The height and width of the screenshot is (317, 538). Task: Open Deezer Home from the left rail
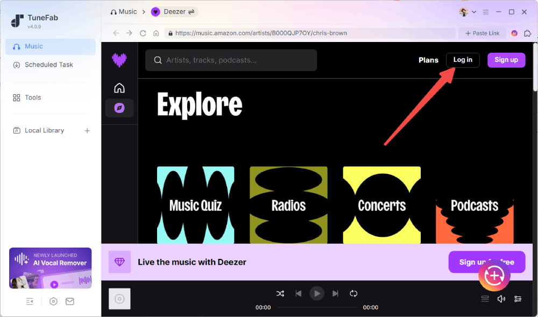[119, 88]
